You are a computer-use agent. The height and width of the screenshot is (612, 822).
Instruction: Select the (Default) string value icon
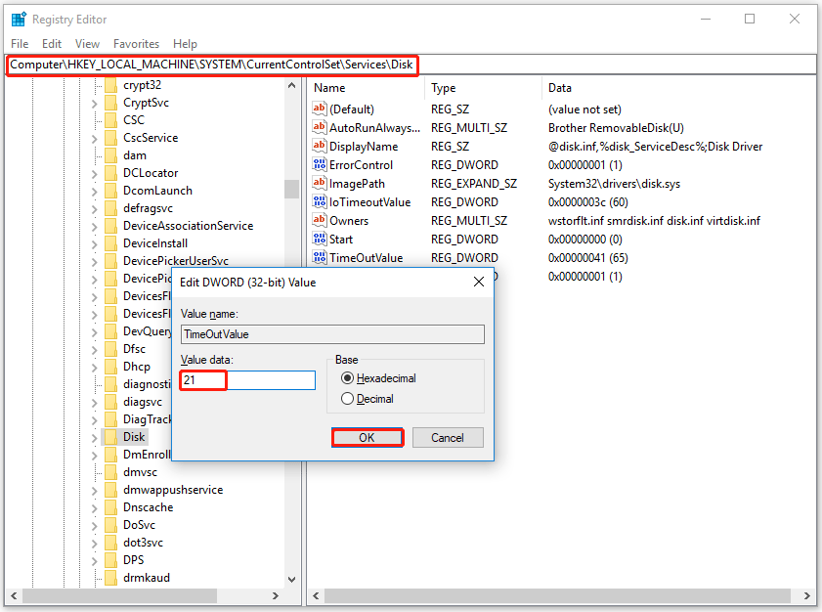320,109
